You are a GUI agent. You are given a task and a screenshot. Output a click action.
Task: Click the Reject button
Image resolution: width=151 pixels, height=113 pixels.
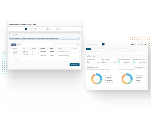pyautogui.click(x=19, y=45)
